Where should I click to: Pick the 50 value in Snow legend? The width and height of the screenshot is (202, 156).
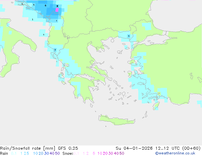tap(122, 153)
